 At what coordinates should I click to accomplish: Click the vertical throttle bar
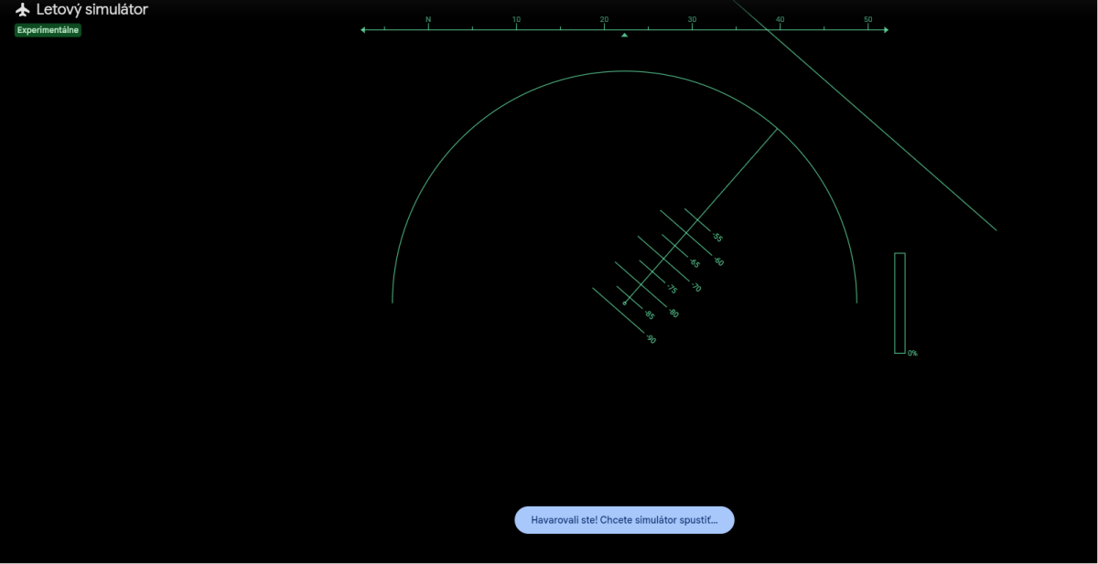tap(899, 303)
